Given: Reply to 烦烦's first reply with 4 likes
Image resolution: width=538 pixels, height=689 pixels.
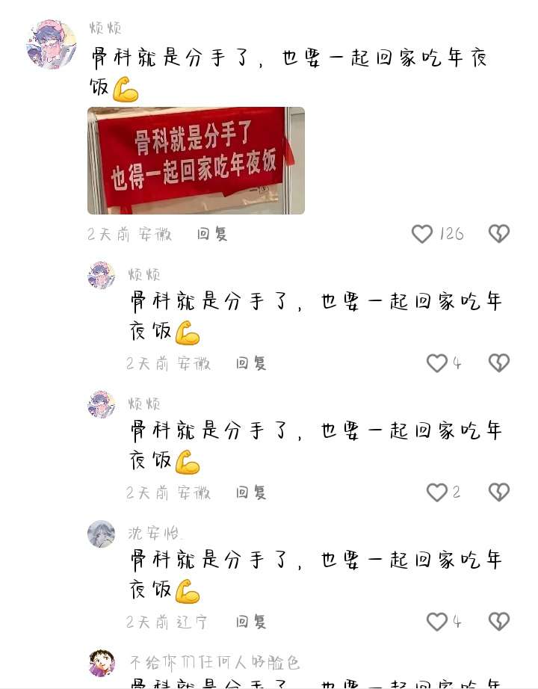Looking at the screenshot, I should (x=250, y=363).
